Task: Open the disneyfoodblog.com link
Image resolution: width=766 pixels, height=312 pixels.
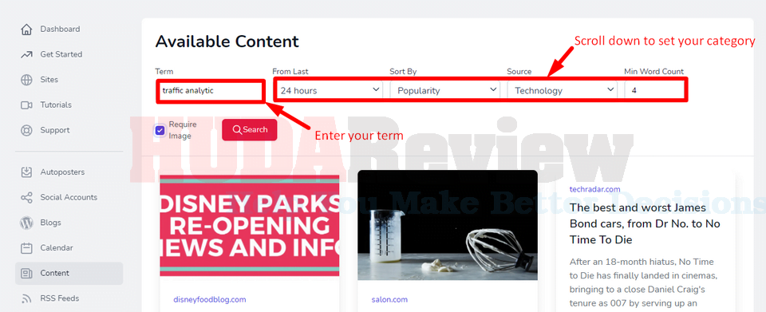Action: [x=210, y=299]
